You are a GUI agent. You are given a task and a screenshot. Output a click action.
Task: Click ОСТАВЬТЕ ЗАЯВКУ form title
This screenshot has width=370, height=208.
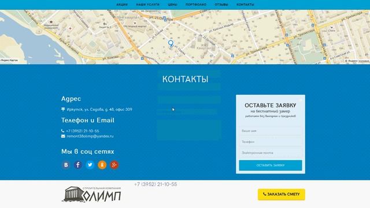tap(271, 105)
